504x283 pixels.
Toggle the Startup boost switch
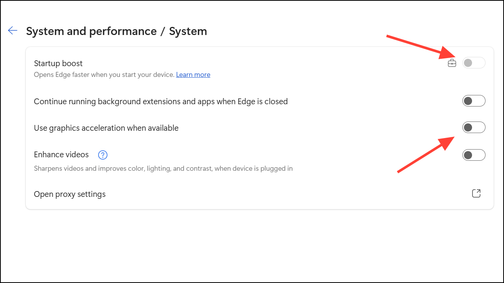click(x=474, y=63)
